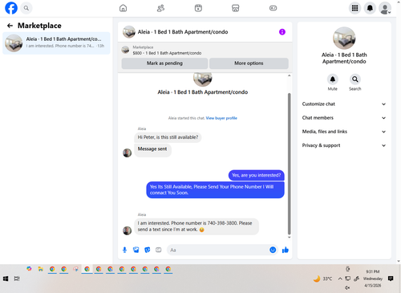Open the Gaming controller icon
This screenshot has width=401, height=293.
(x=273, y=8)
